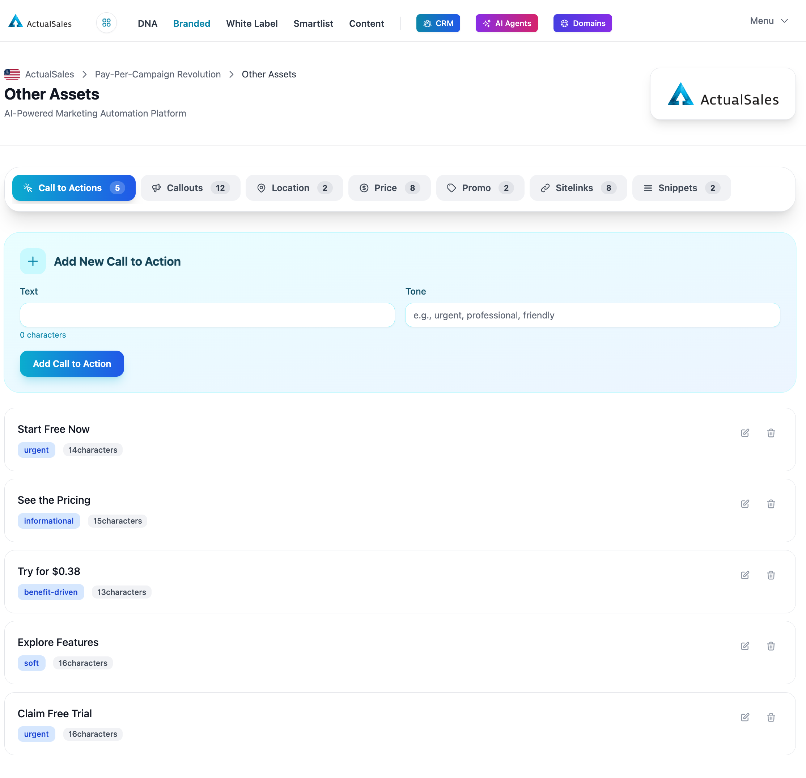Open the Menu dropdown at top right
806x778 pixels.
click(x=769, y=21)
